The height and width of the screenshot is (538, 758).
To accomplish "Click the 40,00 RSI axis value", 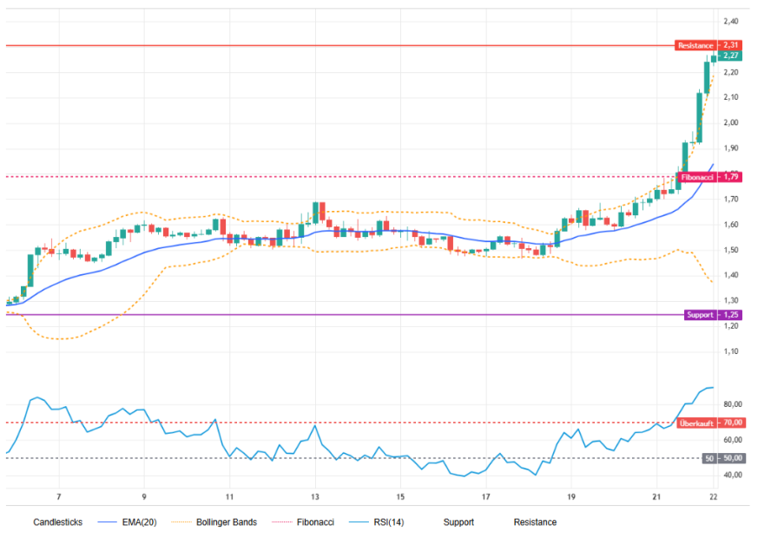I will coord(732,476).
